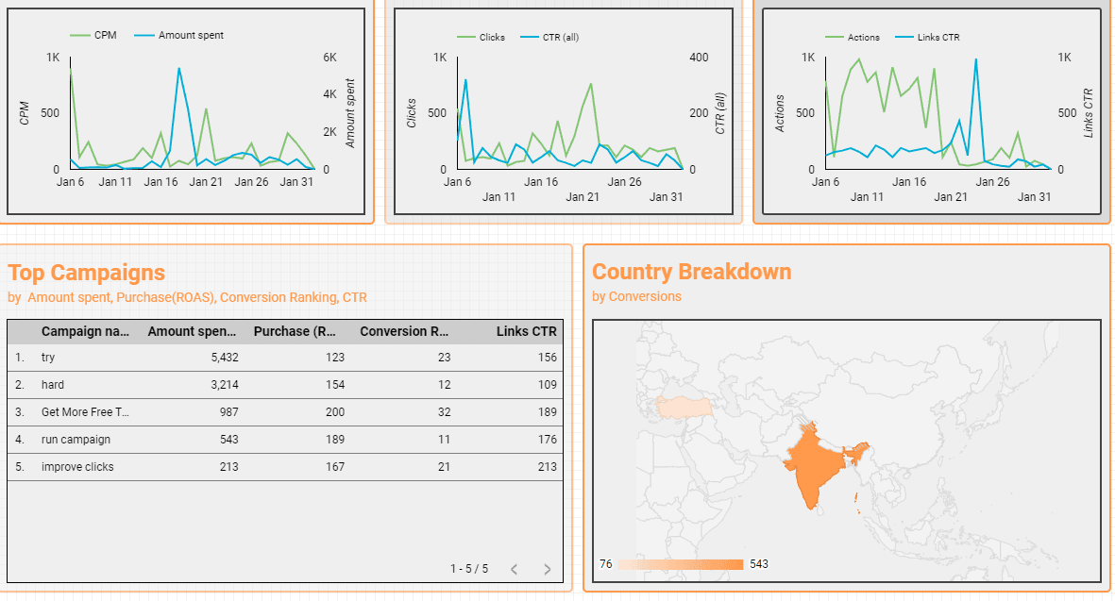The width and height of the screenshot is (1115, 601).
Task: Select the "run campaign" name cell
Action: [76, 439]
